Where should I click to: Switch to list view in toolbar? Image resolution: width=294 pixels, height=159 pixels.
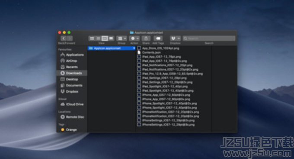pyautogui.click(x=98, y=39)
